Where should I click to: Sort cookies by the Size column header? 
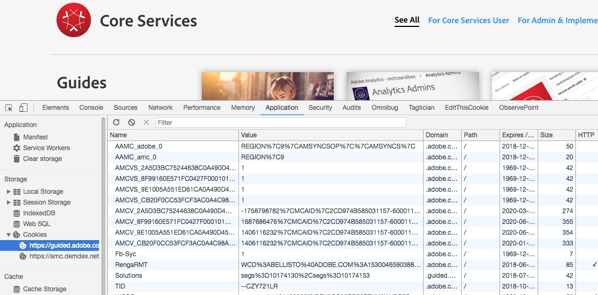pos(557,135)
